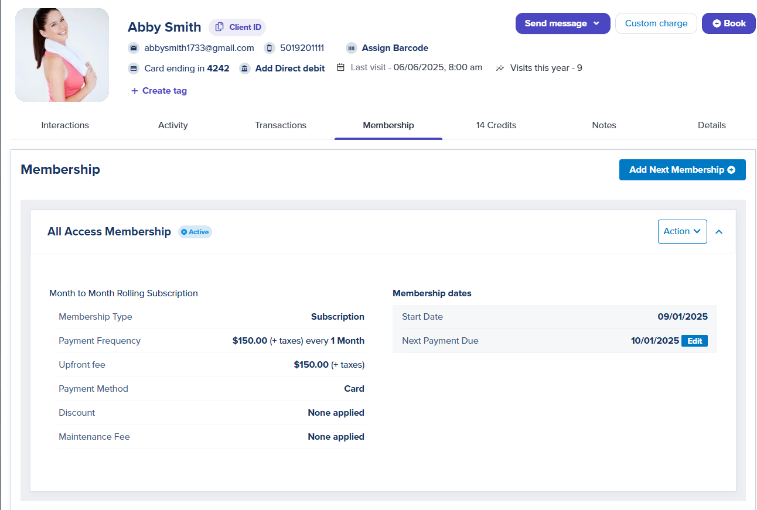Click the barcode icon next to Assign Barcode
The image size is (757, 510).
click(x=352, y=48)
